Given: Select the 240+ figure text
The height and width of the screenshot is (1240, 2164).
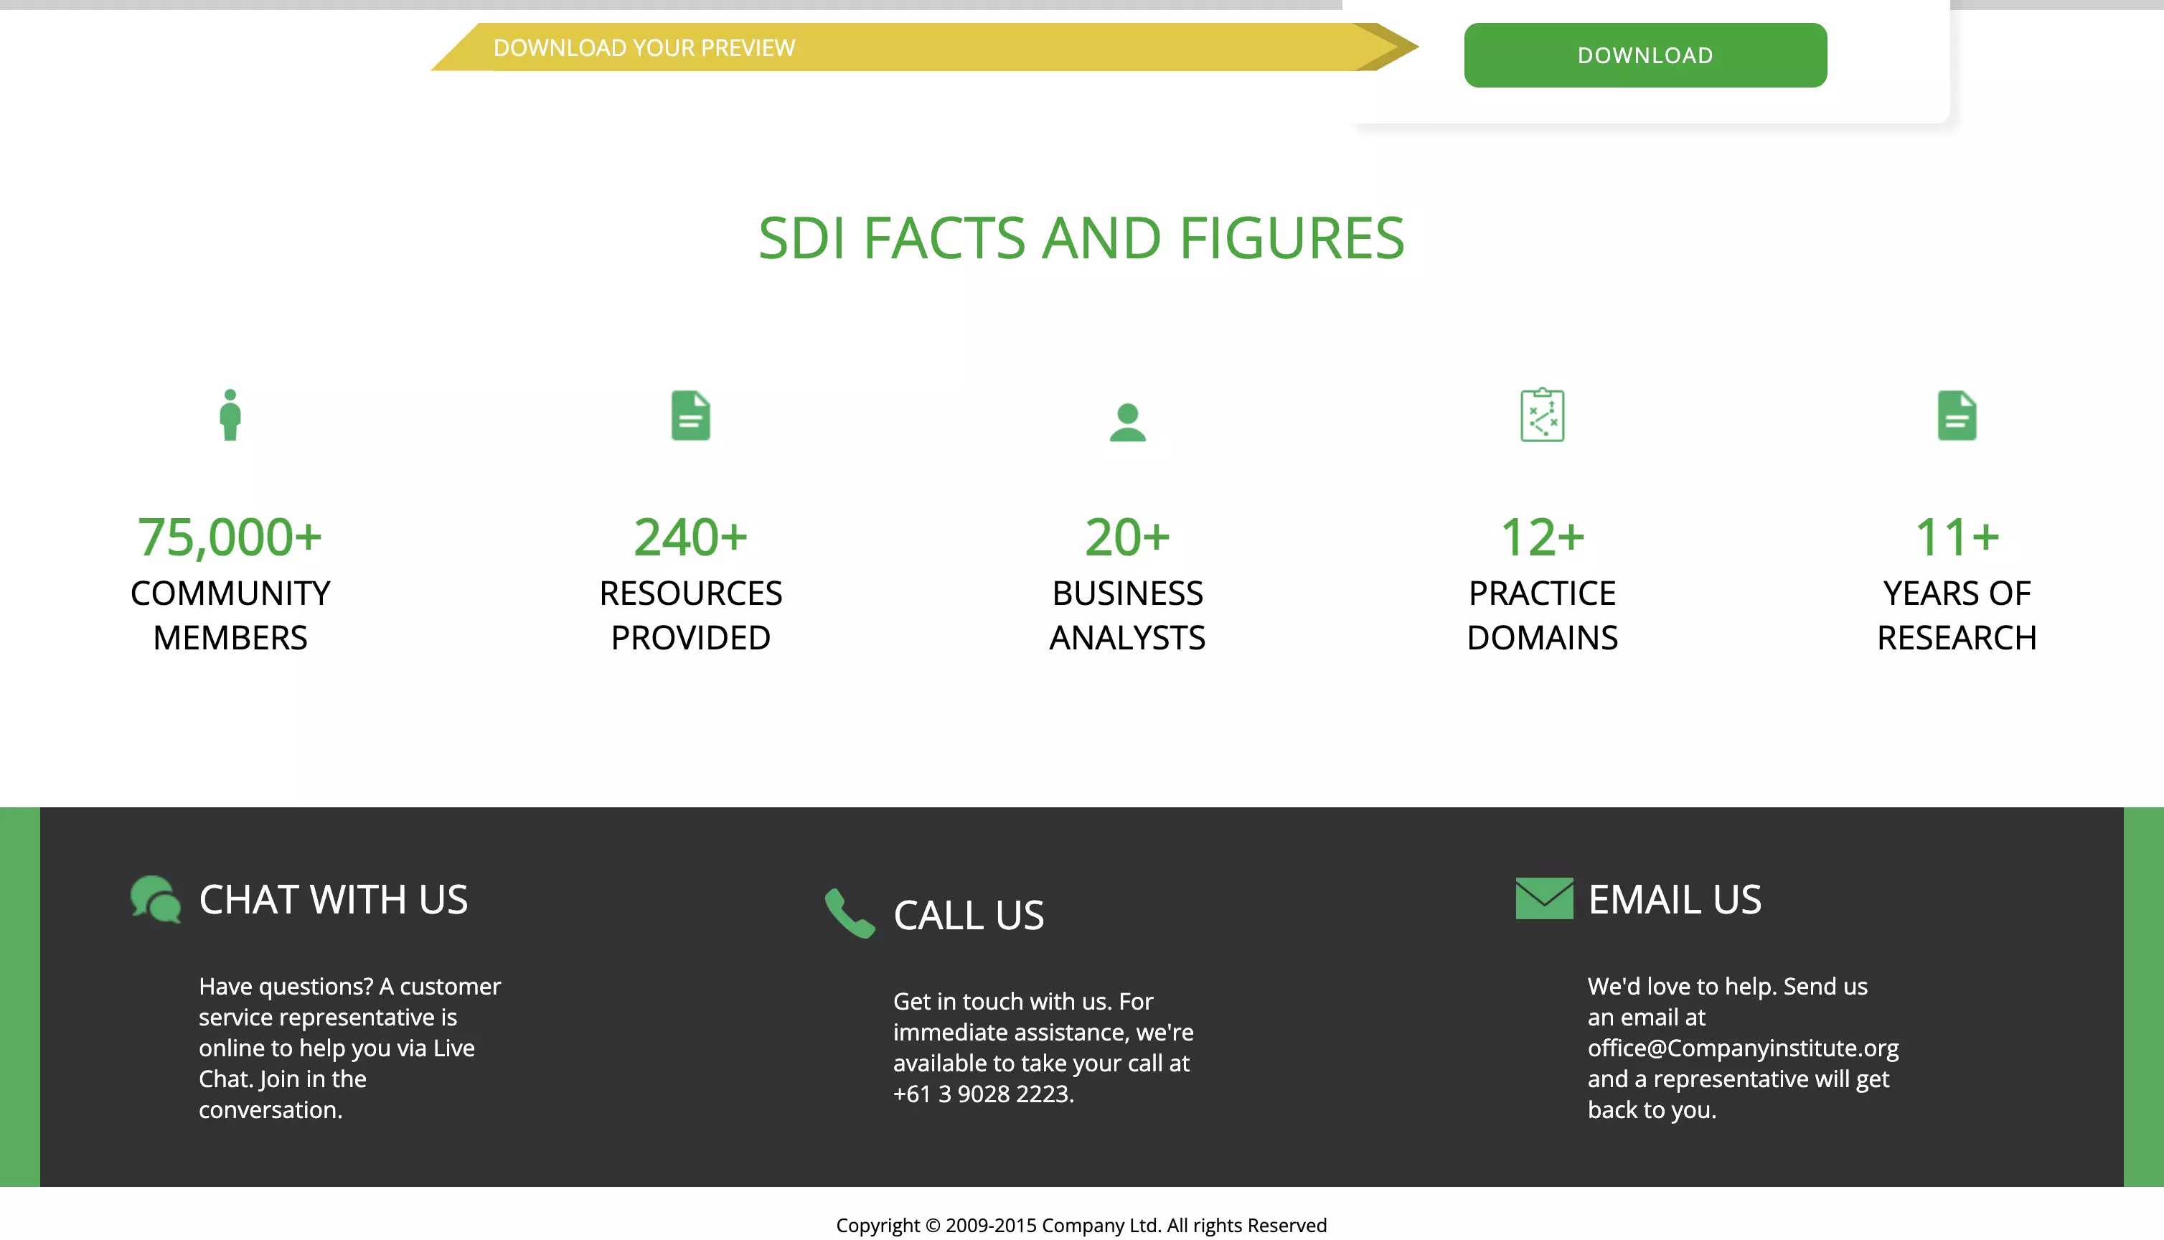Looking at the screenshot, I should coord(690,537).
